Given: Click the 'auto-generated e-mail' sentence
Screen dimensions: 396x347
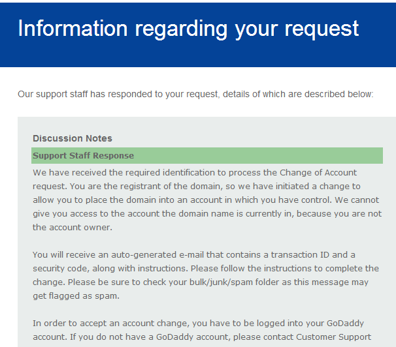Looking at the screenshot, I should click(x=193, y=255).
